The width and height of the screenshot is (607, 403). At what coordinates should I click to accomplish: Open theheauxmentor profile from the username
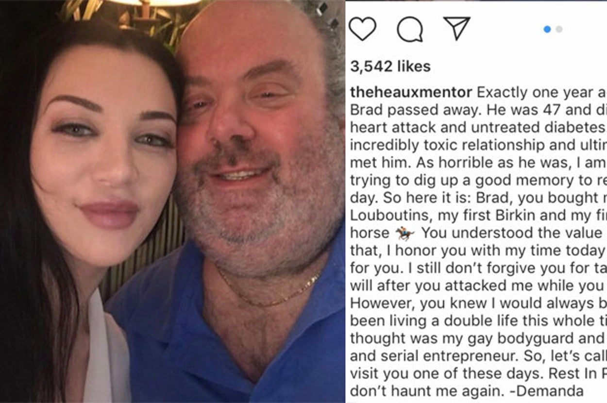tap(411, 92)
